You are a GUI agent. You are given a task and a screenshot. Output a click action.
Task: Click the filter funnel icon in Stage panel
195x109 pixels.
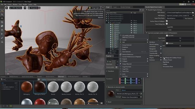140,10
